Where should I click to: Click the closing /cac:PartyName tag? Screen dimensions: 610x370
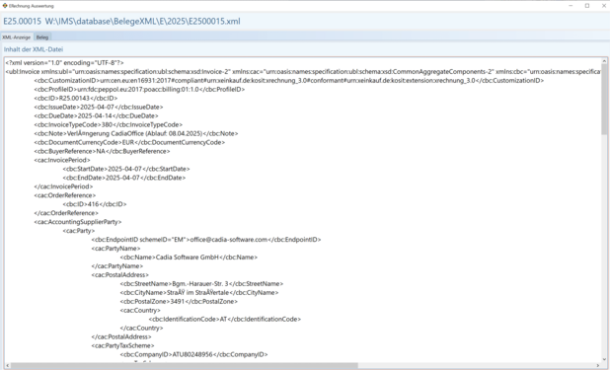pyautogui.click(x=117, y=266)
